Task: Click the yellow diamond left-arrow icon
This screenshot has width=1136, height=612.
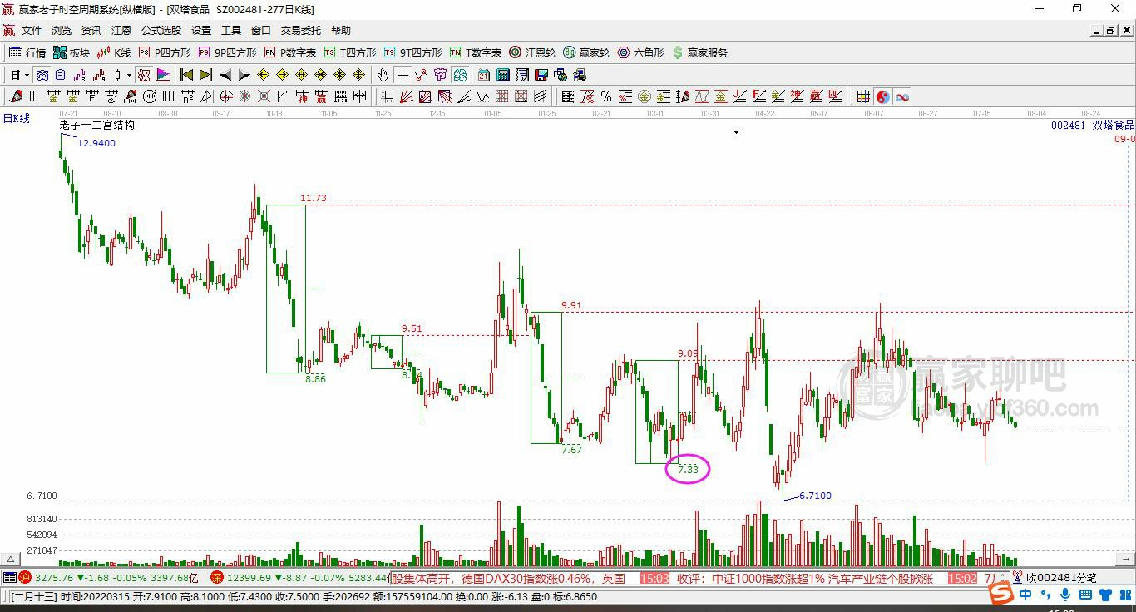Action: point(263,75)
